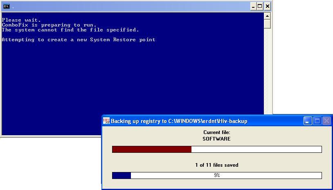Viewport: 333px width, 190px height.
Task: Click the "1 of 11 files saved" text
Action: pos(216,165)
